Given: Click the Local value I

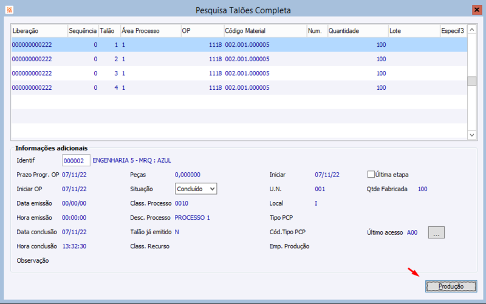Looking at the screenshot, I should pos(316,203).
